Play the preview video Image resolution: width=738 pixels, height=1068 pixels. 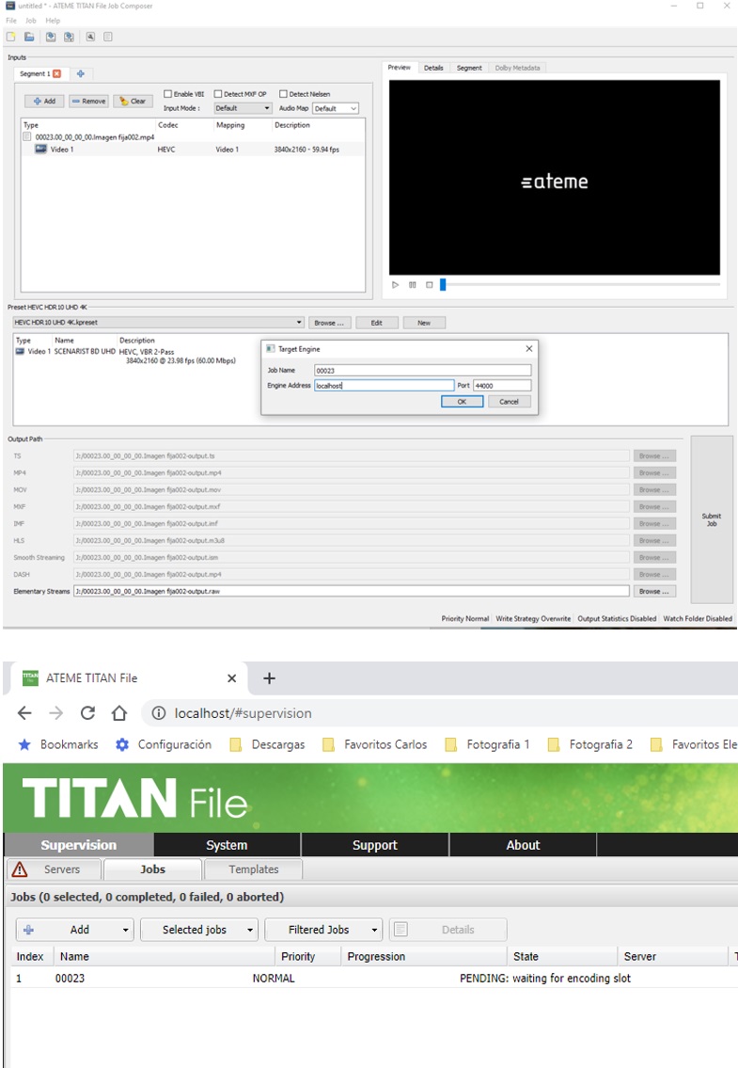(x=395, y=285)
